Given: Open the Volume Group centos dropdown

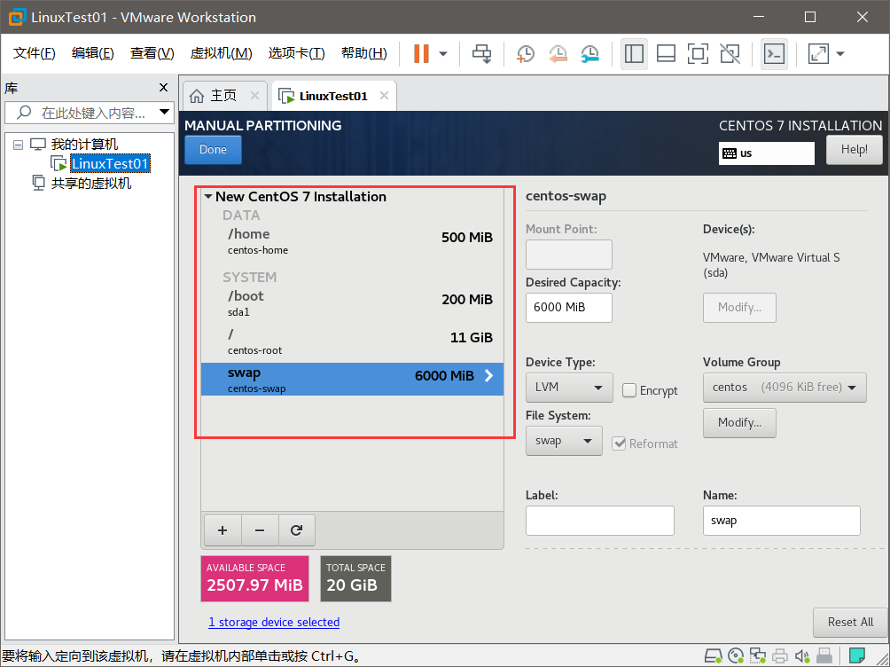Looking at the screenshot, I should [785, 388].
